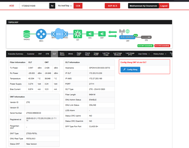189x148 pixels.
Task: Click the RADIUS database icon in topology
Action: [27, 34]
